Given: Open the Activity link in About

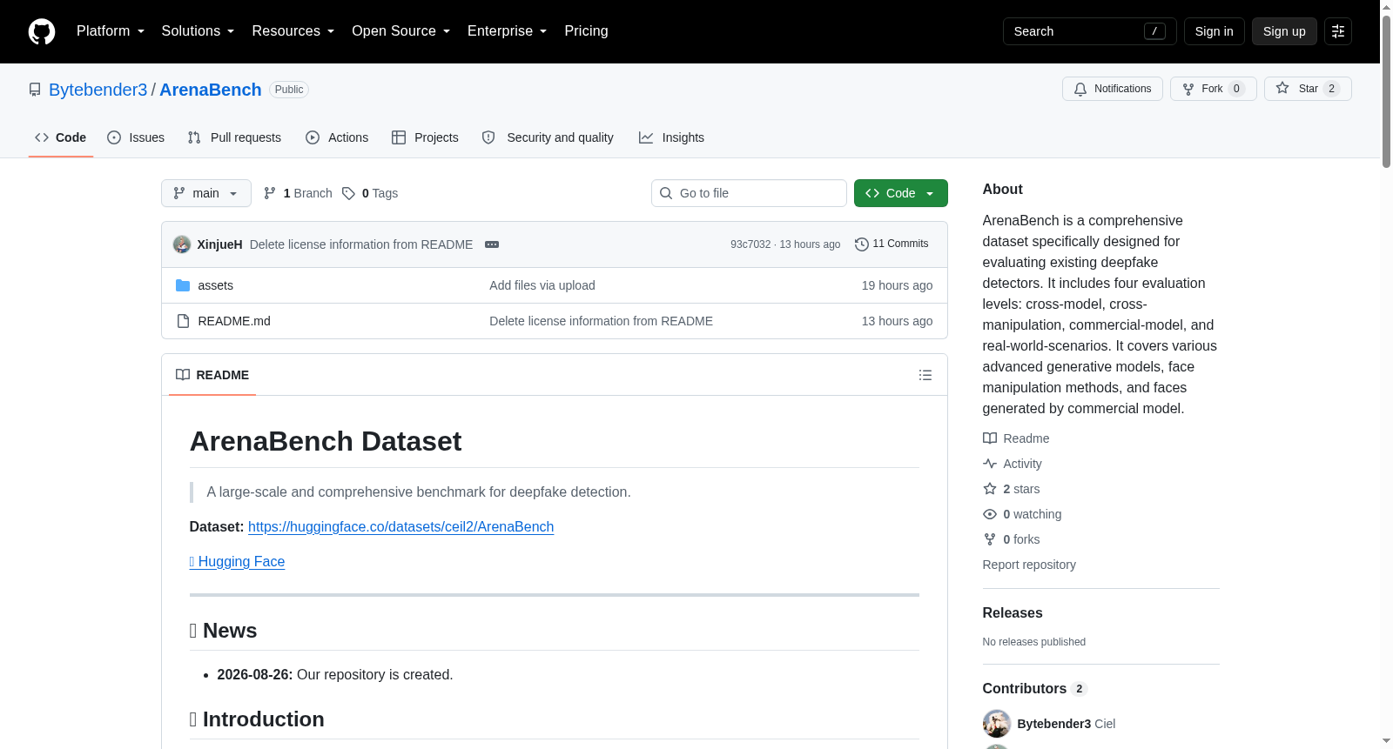Looking at the screenshot, I should click(1013, 464).
